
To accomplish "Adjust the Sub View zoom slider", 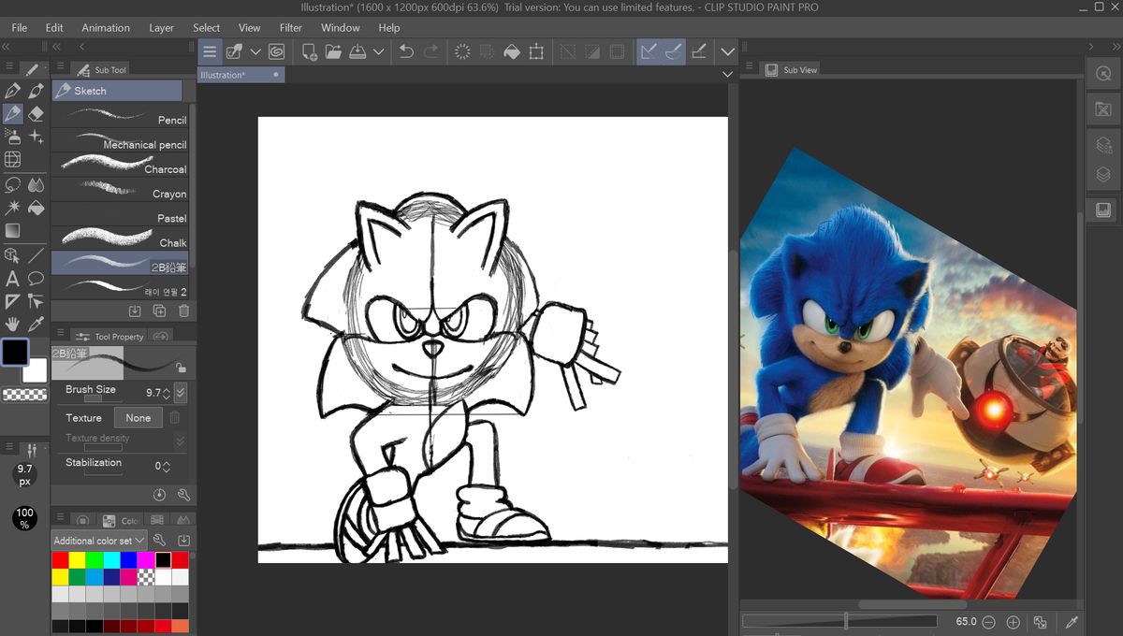I will click(839, 621).
